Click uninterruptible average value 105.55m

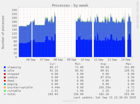[x=105, y=87]
